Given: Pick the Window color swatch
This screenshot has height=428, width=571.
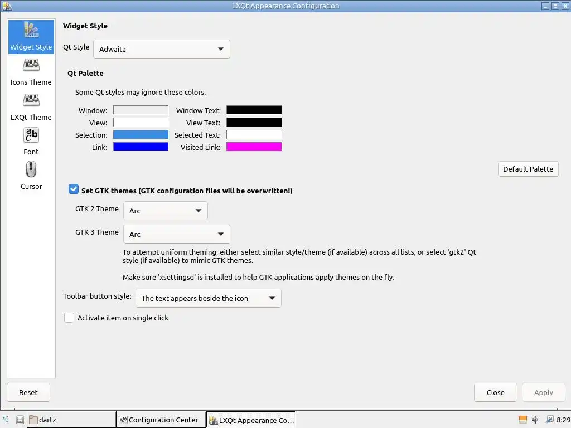Looking at the screenshot, I should 141,110.
